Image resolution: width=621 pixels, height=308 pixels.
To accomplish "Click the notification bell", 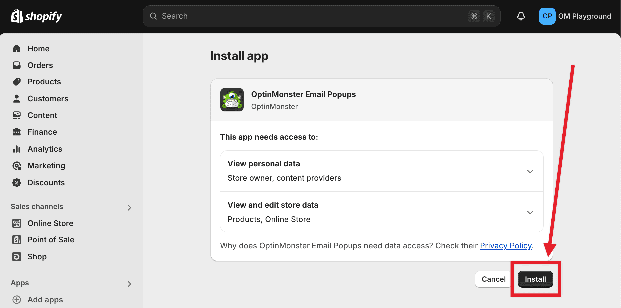I will [x=521, y=16].
